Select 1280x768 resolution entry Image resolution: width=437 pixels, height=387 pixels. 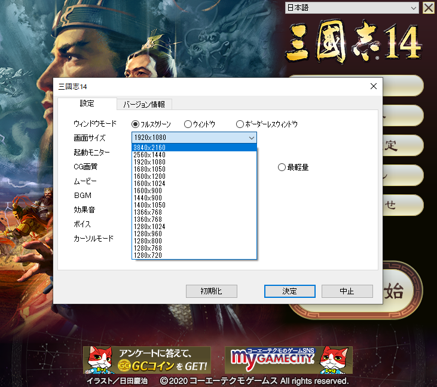pyautogui.click(x=194, y=248)
